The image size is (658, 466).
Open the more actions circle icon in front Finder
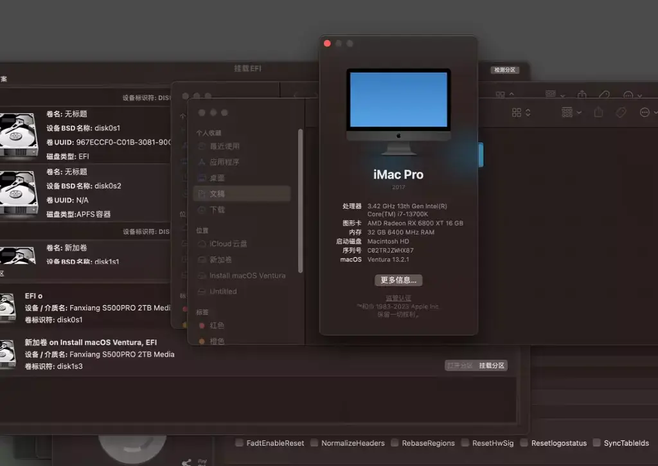point(645,112)
